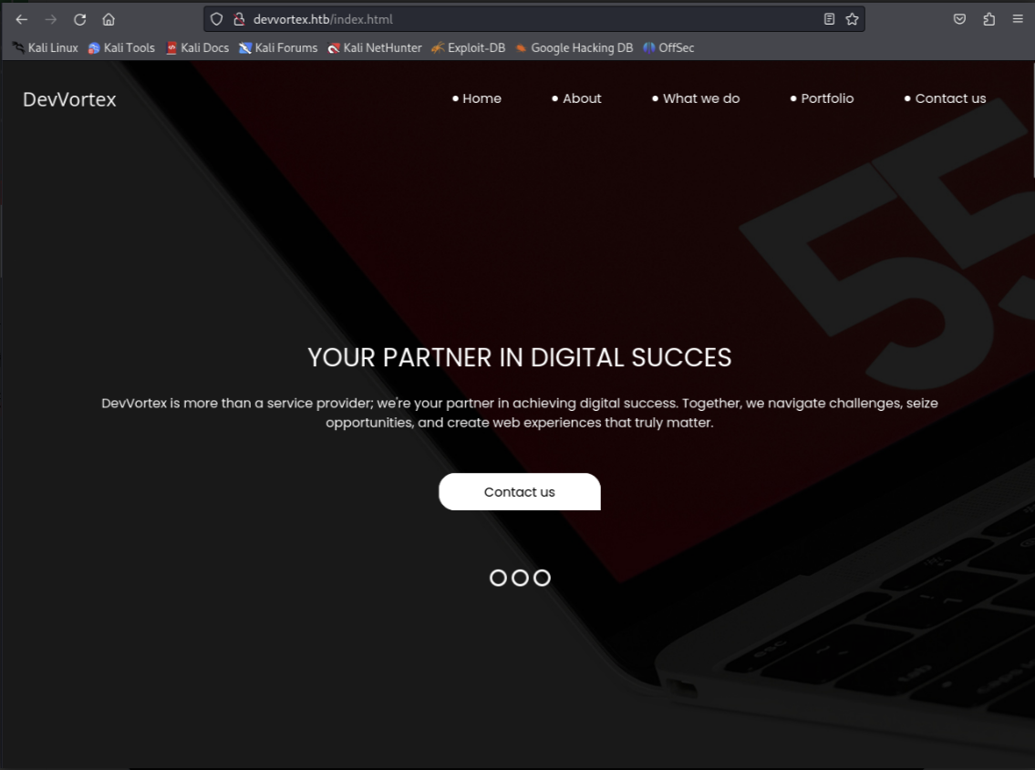The height and width of the screenshot is (770, 1035).
Task: Go to the Portfolio section
Action: [x=822, y=98]
